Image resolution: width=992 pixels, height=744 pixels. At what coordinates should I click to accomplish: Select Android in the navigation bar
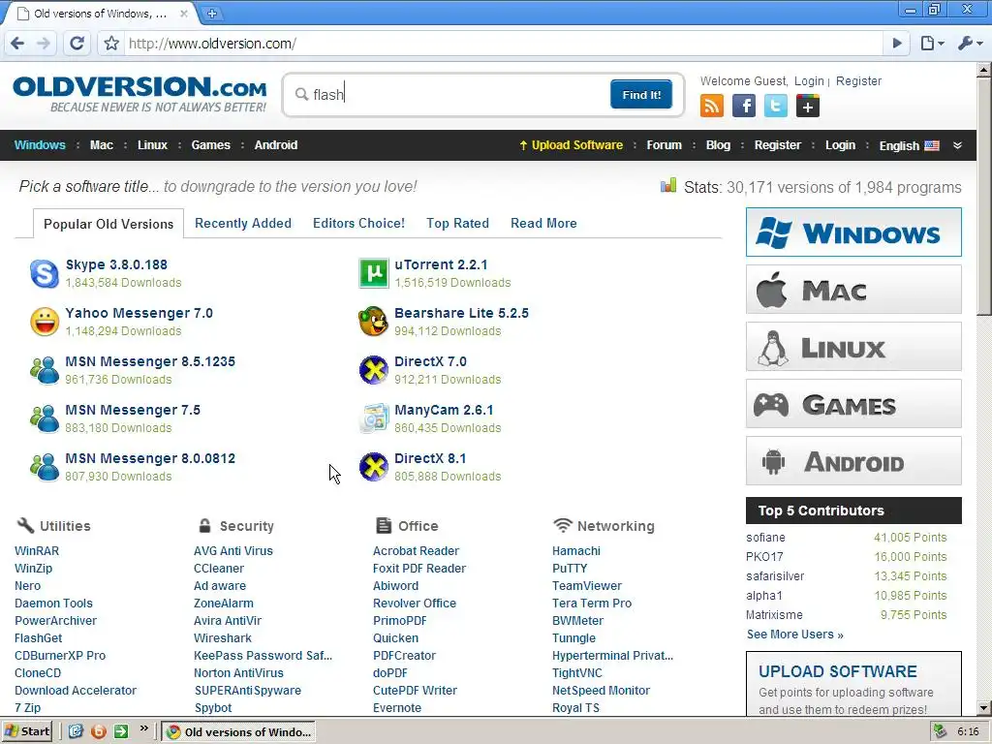tap(276, 145)
